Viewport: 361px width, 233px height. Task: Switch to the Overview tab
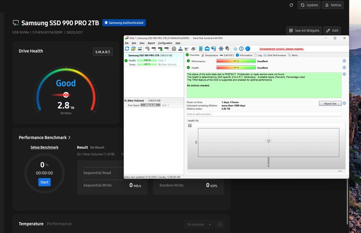(x=193, y=55)
